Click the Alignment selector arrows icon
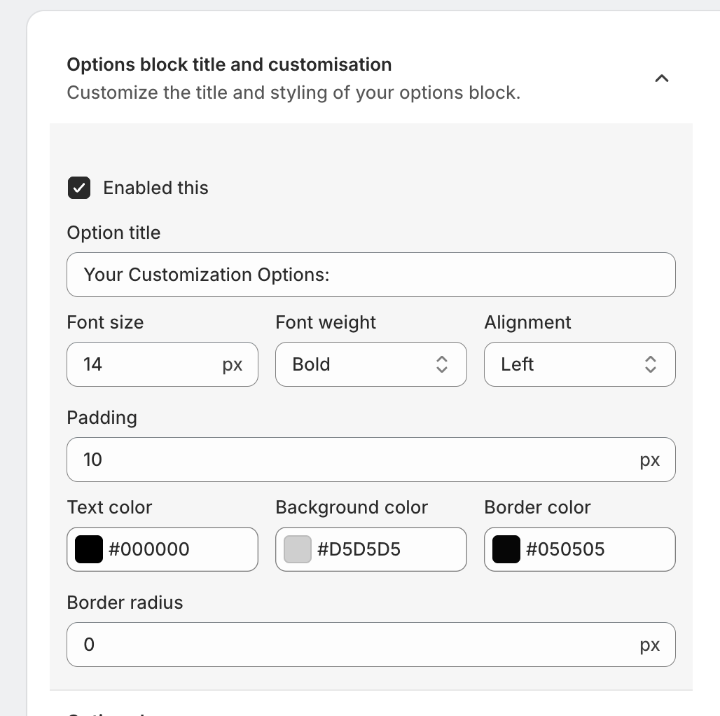Viewport: 720px width, 716px height. point(651,364)
